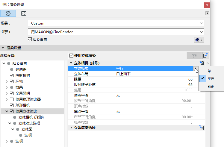Select 单一 in the popup menu
224x147 pixels.
[211, 71]
